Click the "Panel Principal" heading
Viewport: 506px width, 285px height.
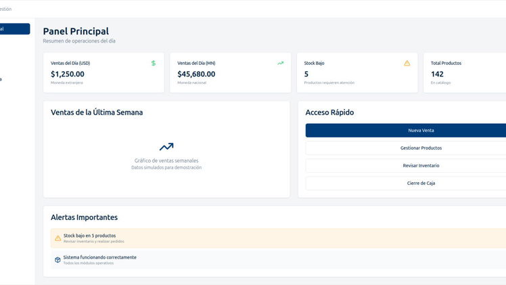click(76, 31)
